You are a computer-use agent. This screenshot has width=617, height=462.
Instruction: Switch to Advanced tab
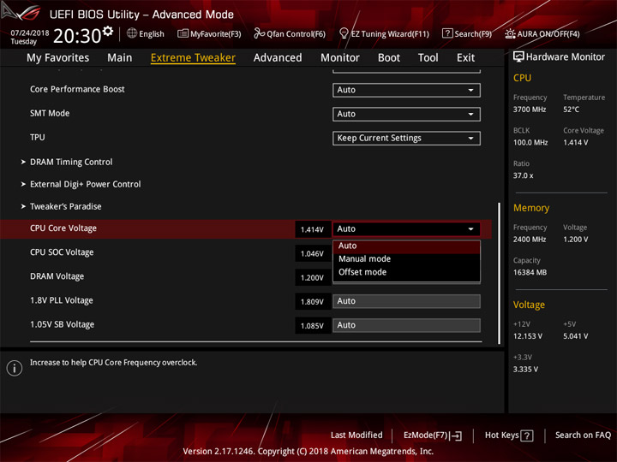(278, 58)
